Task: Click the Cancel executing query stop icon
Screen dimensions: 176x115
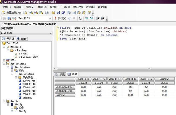Action: [x=74, y=18]
